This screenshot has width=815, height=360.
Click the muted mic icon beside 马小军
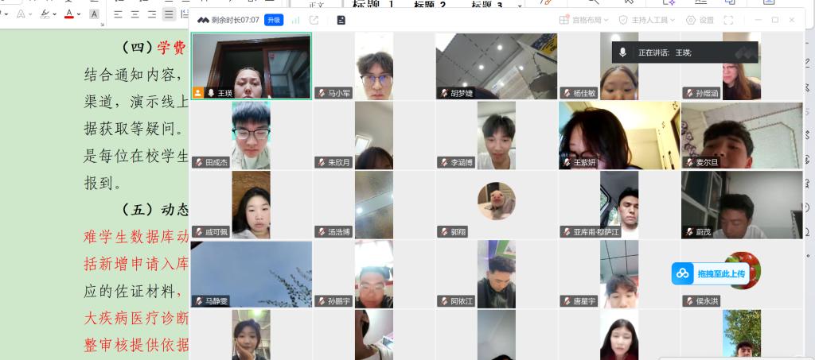pos(322,93)
